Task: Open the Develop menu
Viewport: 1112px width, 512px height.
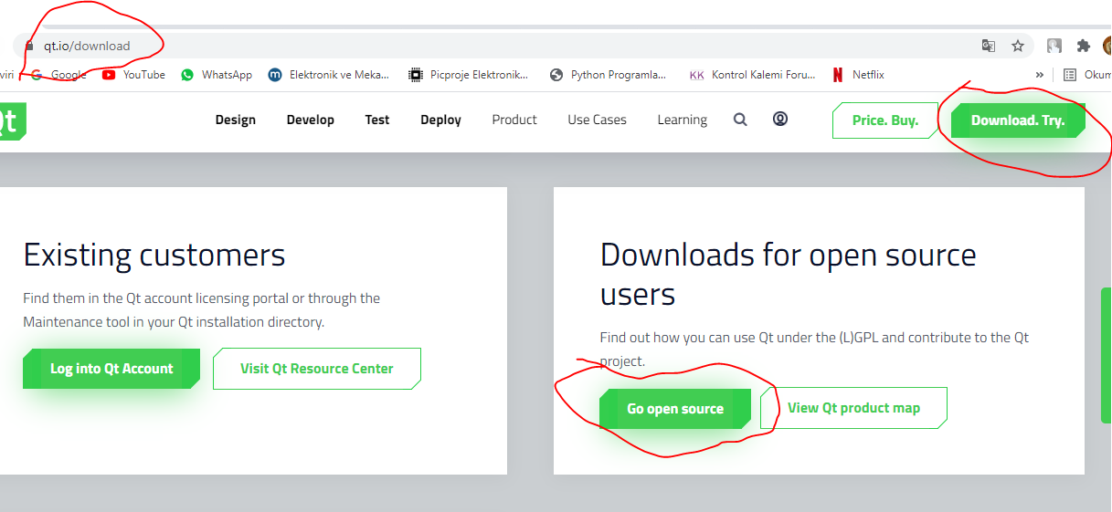Action: click(x=311, y=120)
